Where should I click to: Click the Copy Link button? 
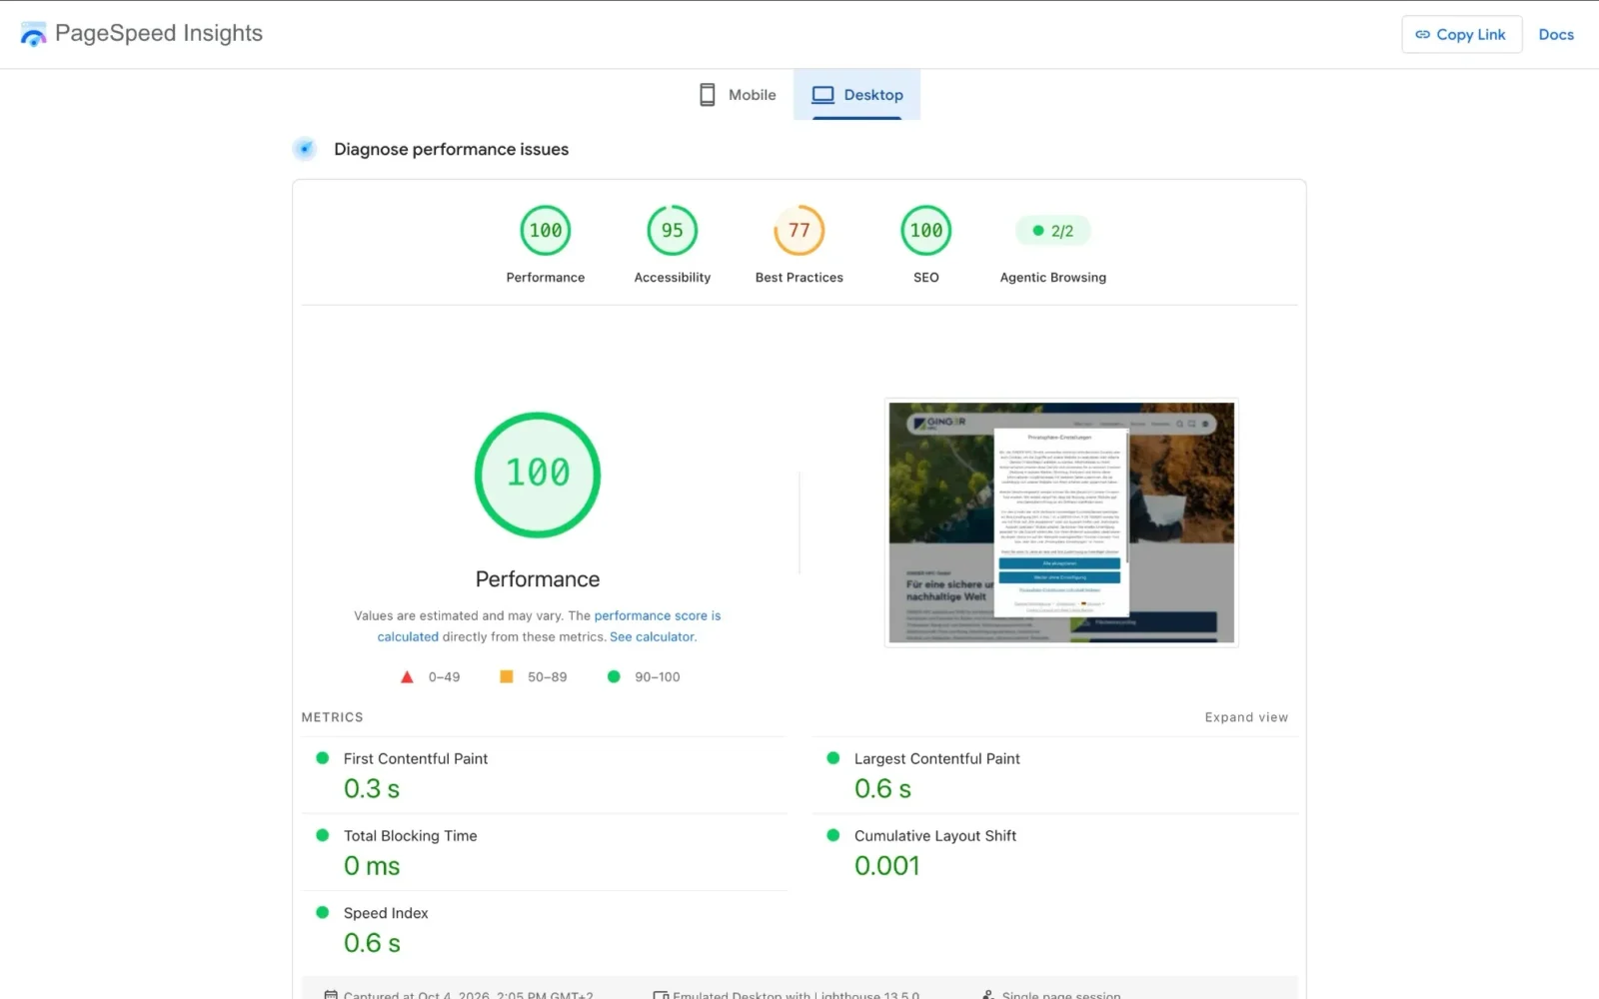point(1461,34)
